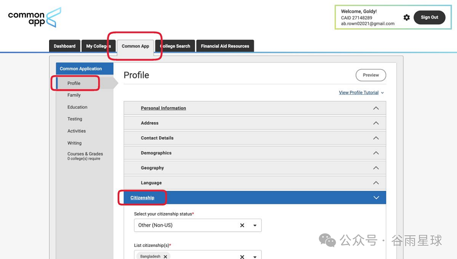Select Writing in the sidebar
Screen dimensions: 457x259
click(74, 143)
